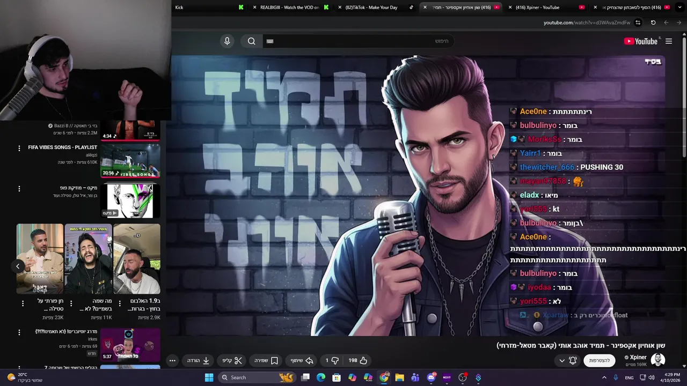Toggle the notification bell for Xpiner

[x=573, y=360]
